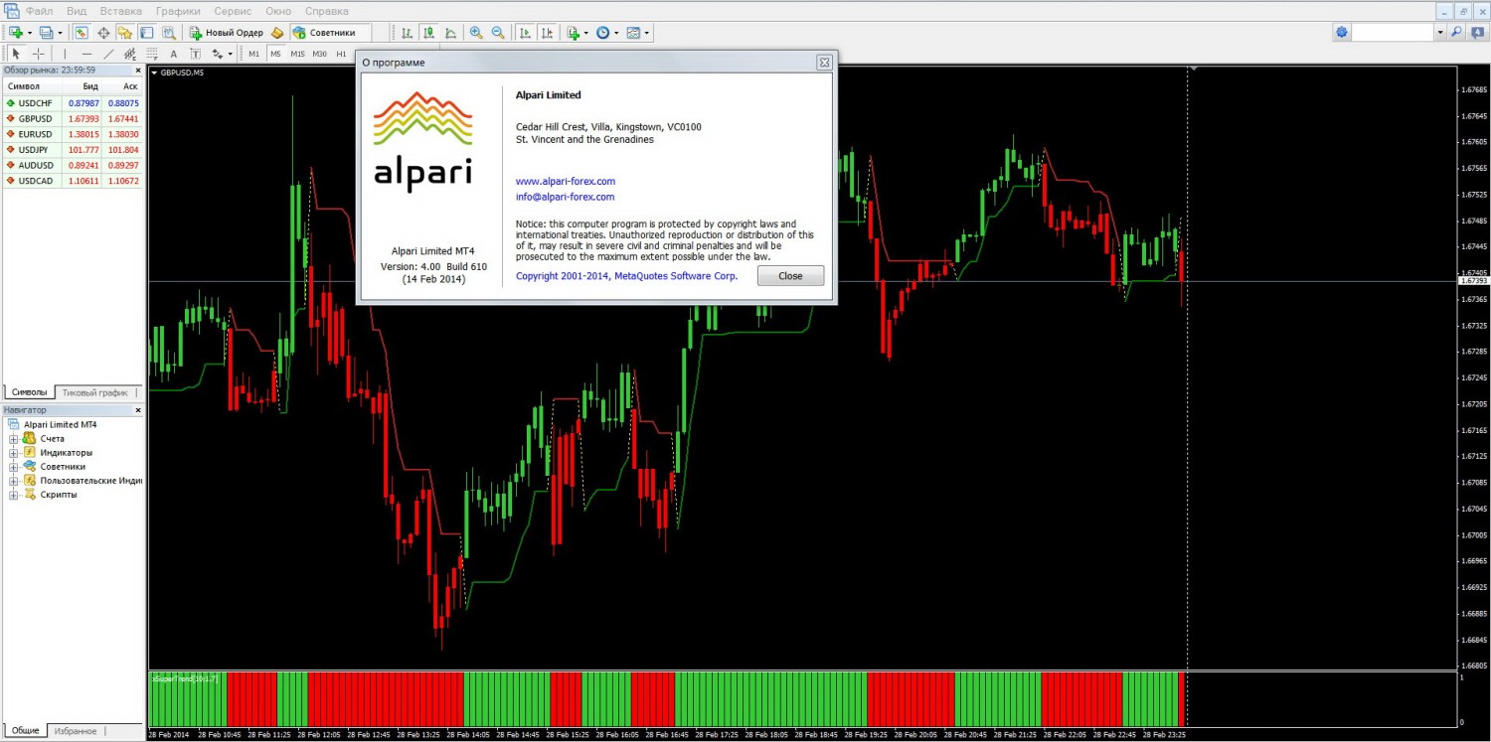This screenshot has height=742, width=1491.
Task: Open the Графики menu
Action: (x=178, y=11)
